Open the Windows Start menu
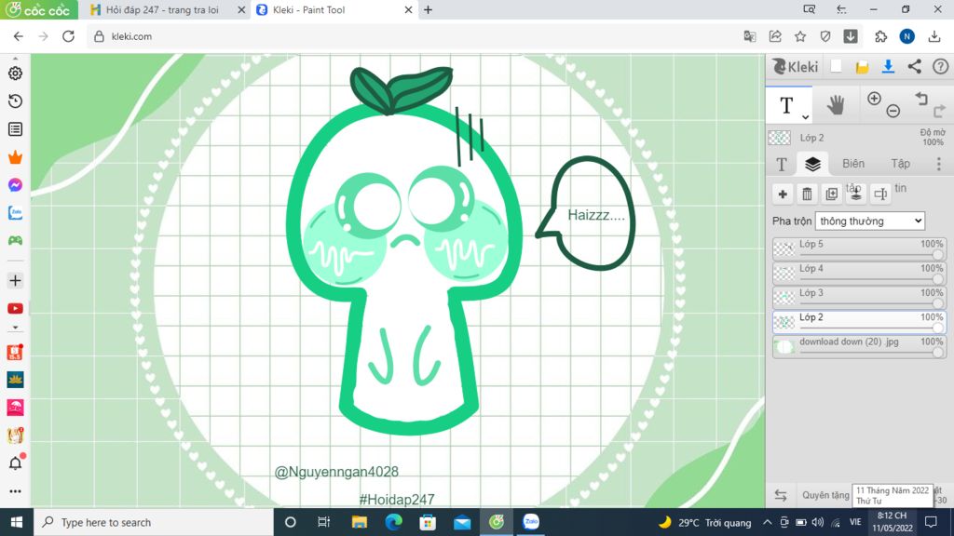 pyautogui.click(x=17, y=523)
